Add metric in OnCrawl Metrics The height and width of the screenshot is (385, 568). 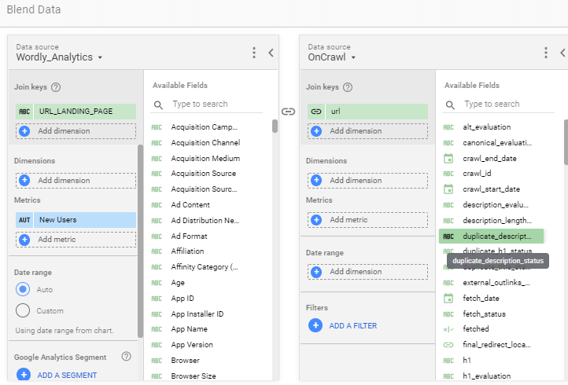click(x=367, y=220)
